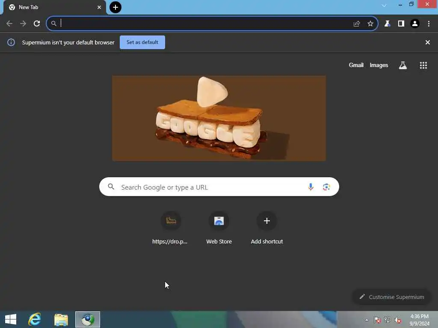The height and width of the screenshot is (328, 438).
Task: Click the Add shortcut tile
Action: coord(267,228)
